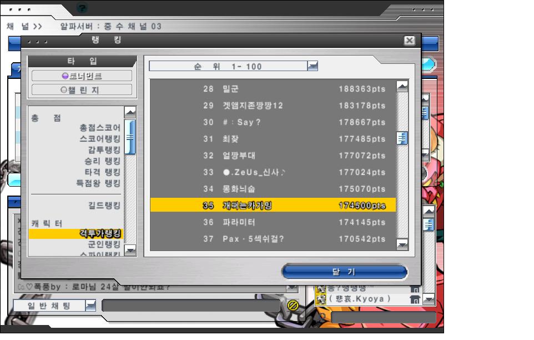Screen dimensions: 534x340
Task: Choose 길드랭킹 in the category list
Action: 104,206
